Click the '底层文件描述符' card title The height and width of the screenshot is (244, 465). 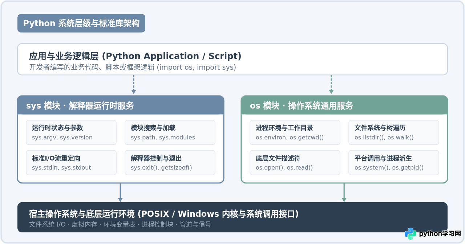[278, 158]
